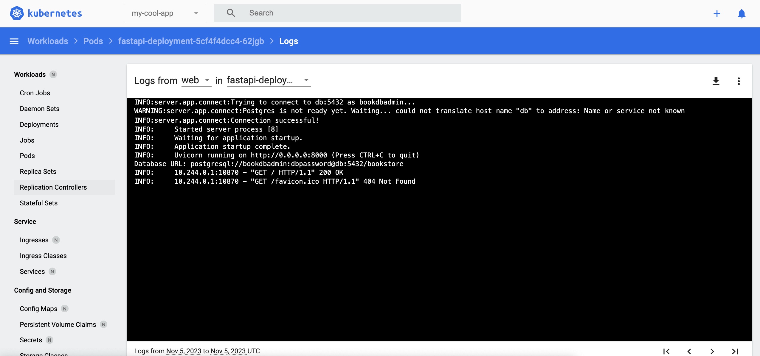
Task: Click the Logs breadcrumb
Action: point(289,41)
